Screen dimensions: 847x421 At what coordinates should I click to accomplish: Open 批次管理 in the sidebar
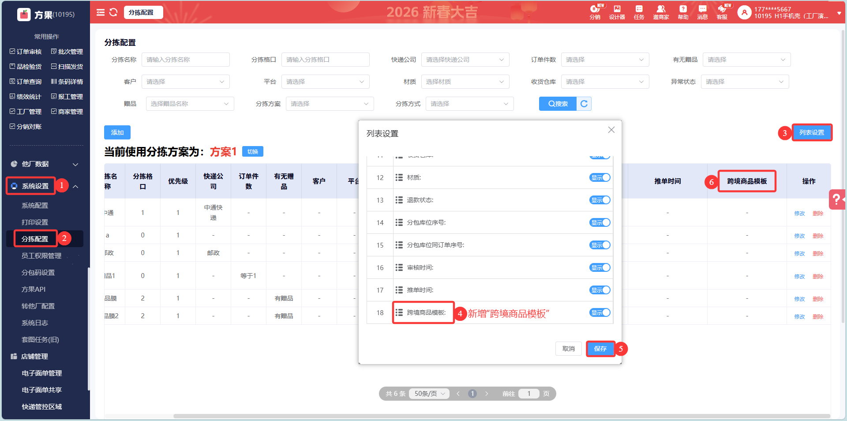click(x=67, y=52)
